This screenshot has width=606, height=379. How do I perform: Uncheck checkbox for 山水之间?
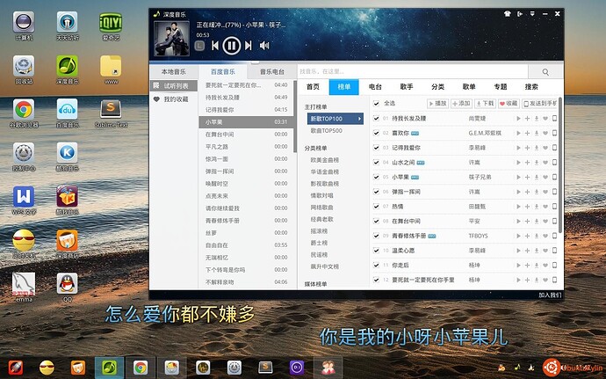(x=376, y=162)
